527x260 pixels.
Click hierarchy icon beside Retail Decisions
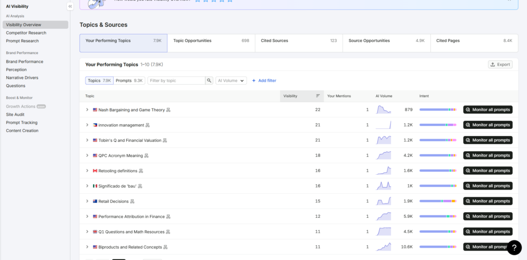tap(132, 201)
